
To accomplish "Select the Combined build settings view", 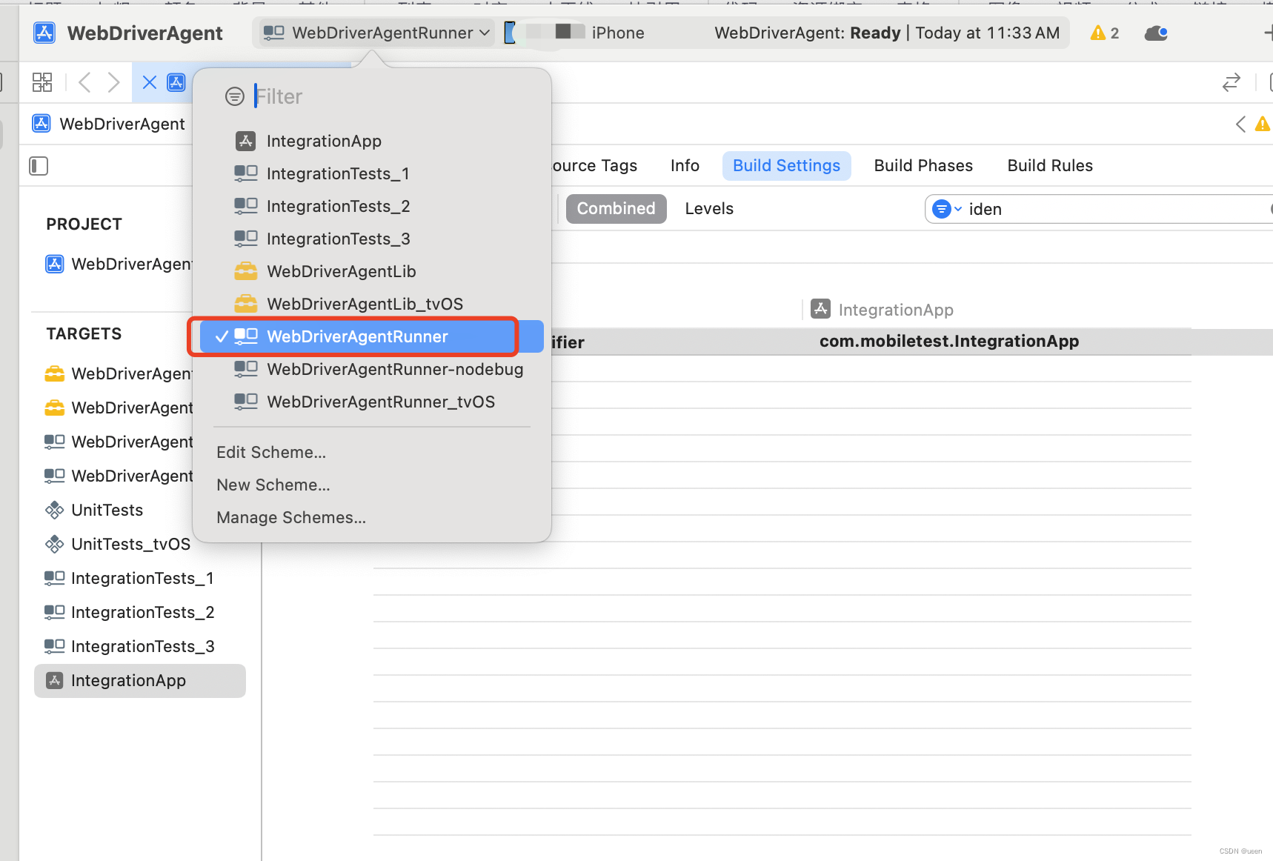I will point(616,208).
